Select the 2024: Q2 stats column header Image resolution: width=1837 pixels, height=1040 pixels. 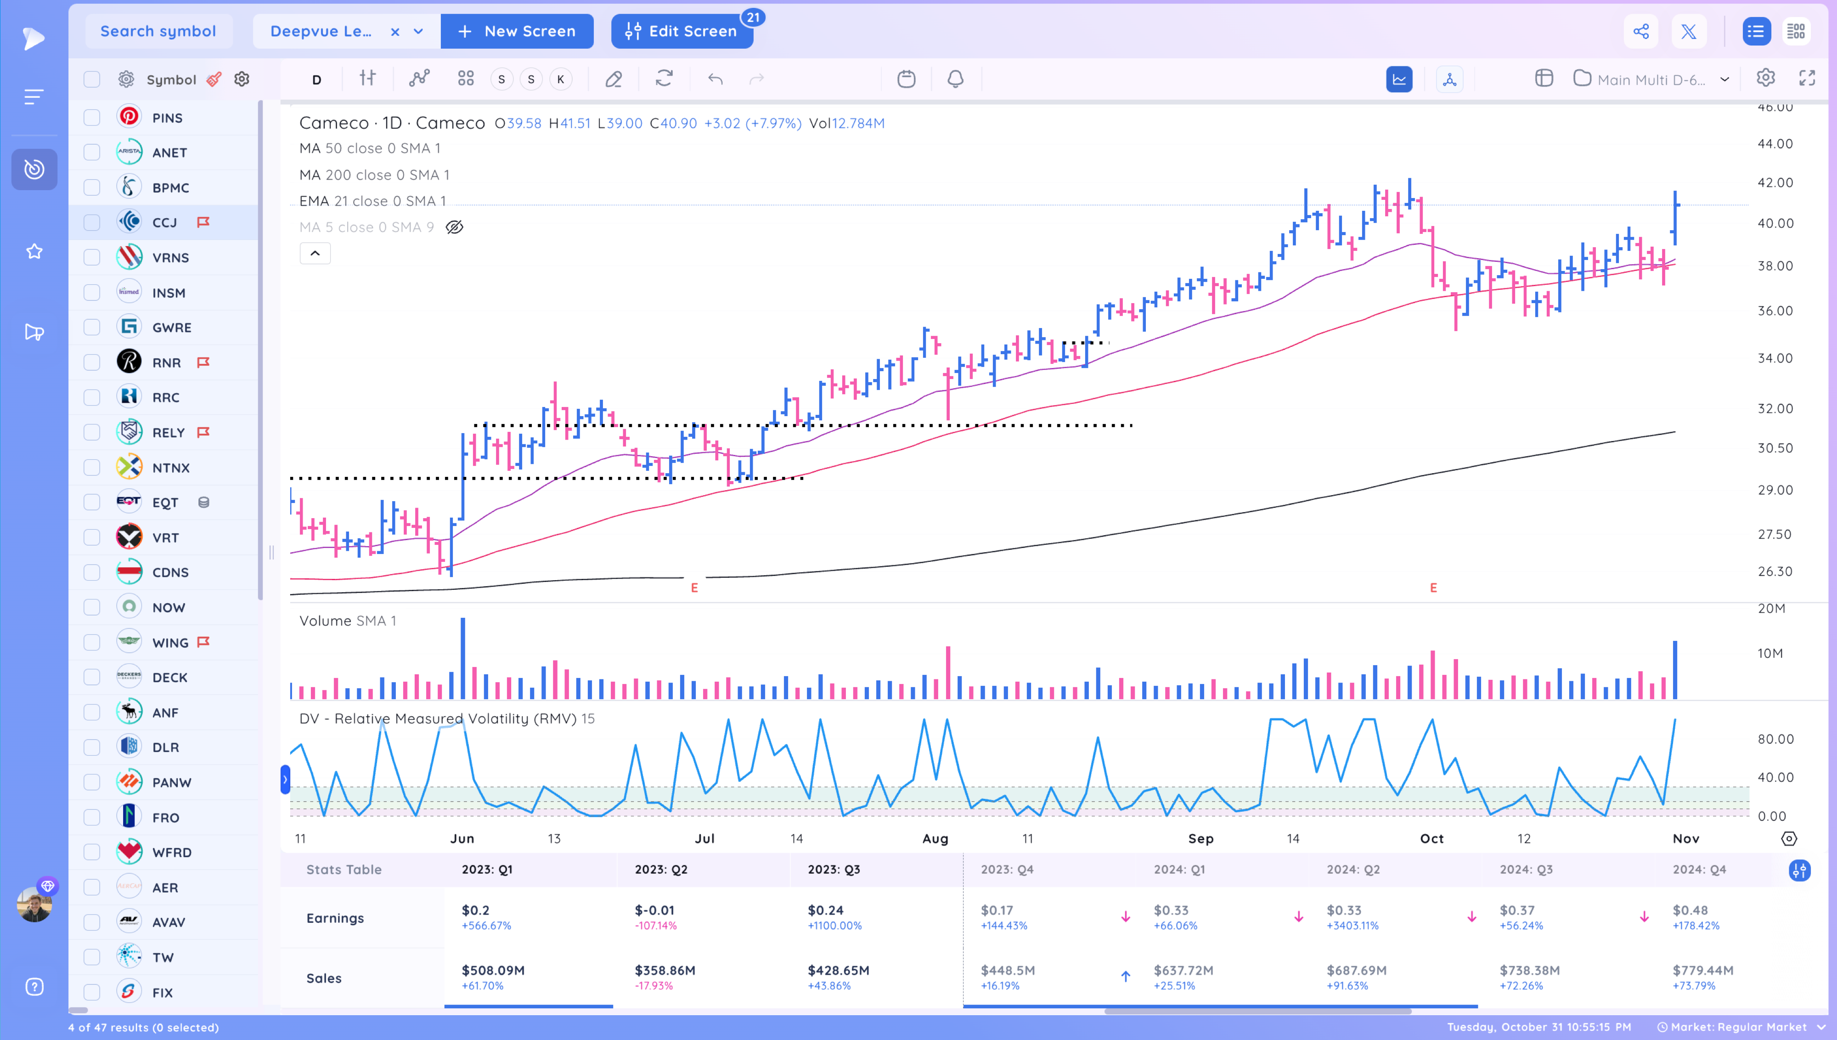point(1353,869)
